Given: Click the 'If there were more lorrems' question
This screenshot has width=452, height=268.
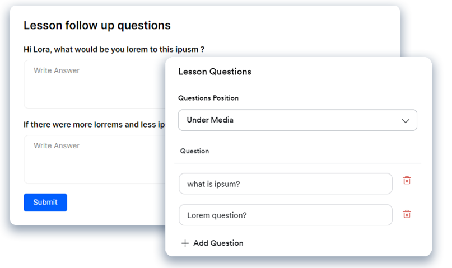Looking at the screenshot, I should (94, 125).
